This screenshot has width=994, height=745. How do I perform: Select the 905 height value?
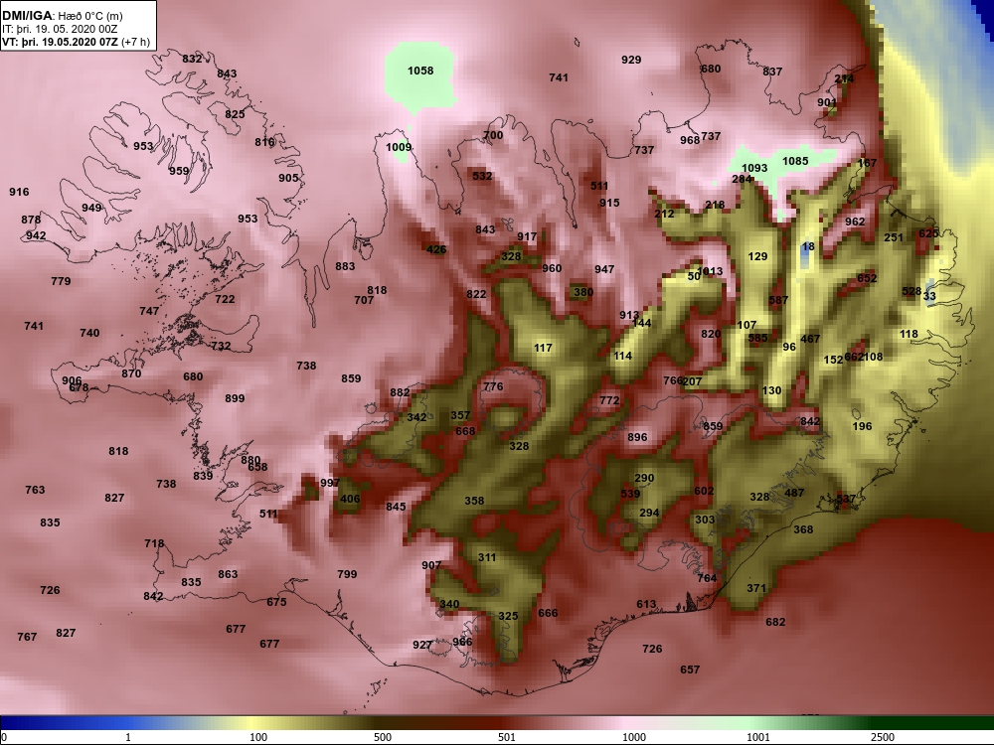pos(288,178)
